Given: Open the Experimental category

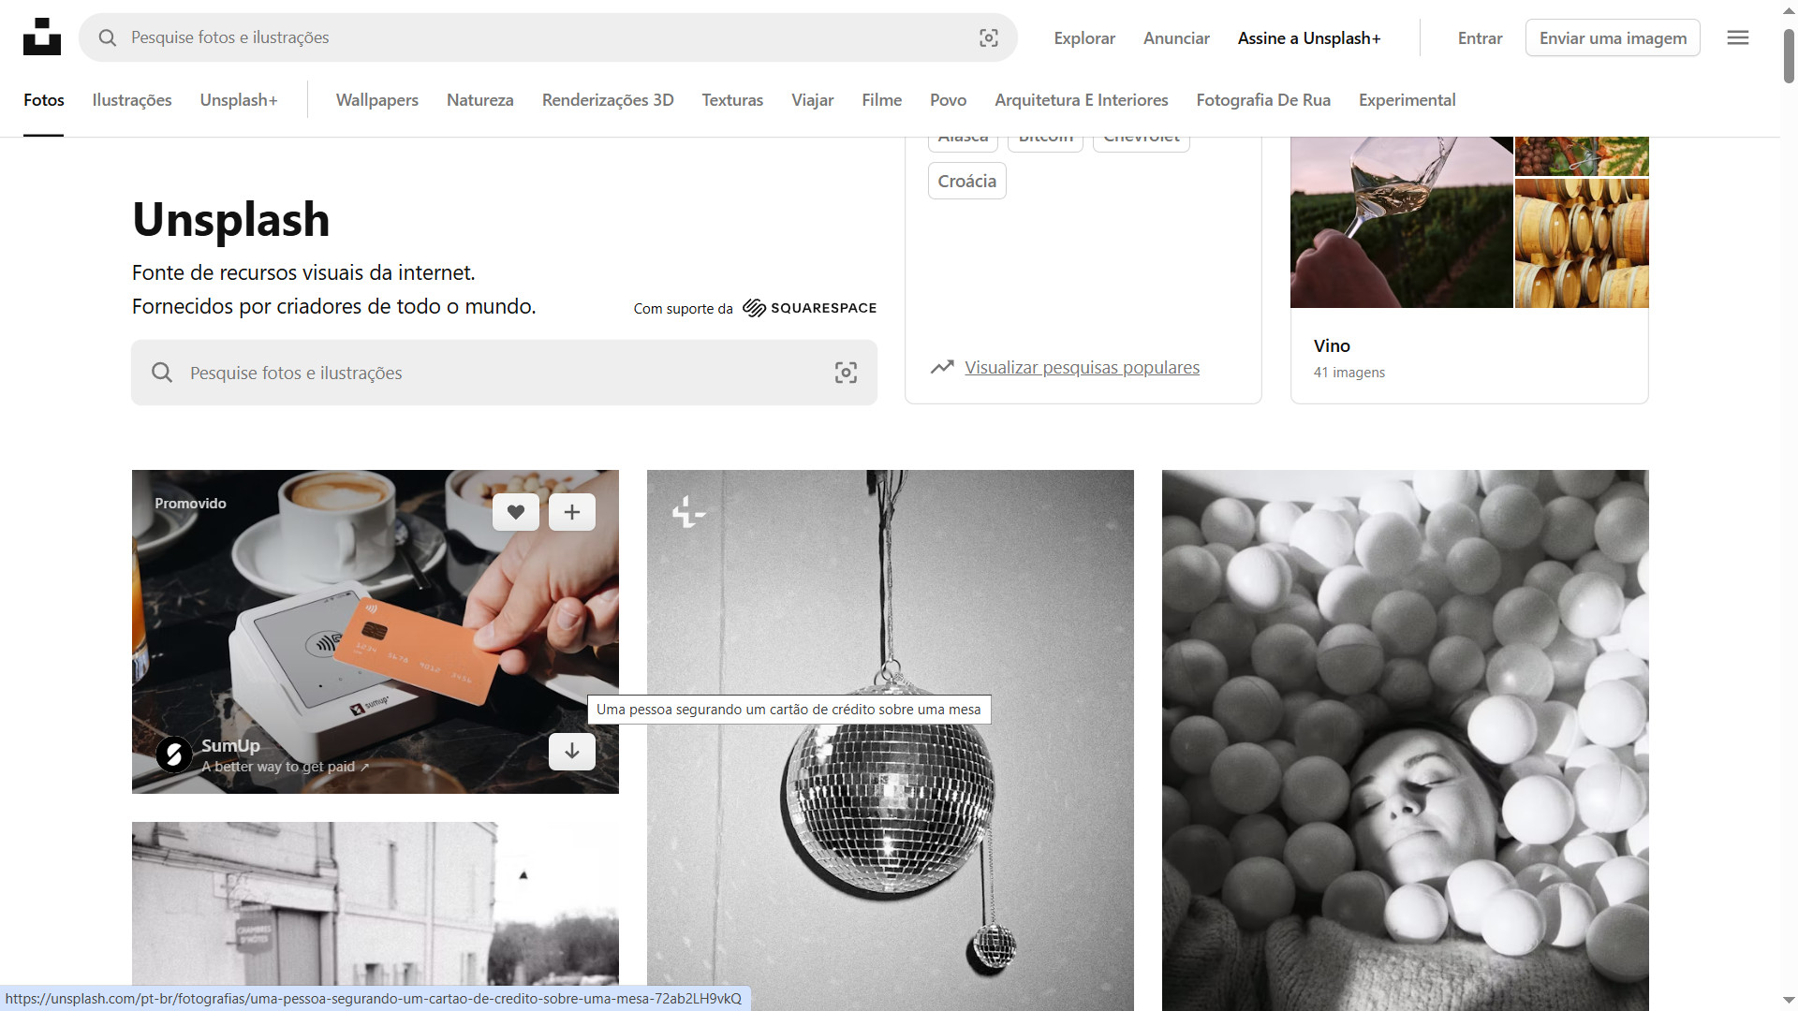Looking at the screenshot, I should (1407, 100).
